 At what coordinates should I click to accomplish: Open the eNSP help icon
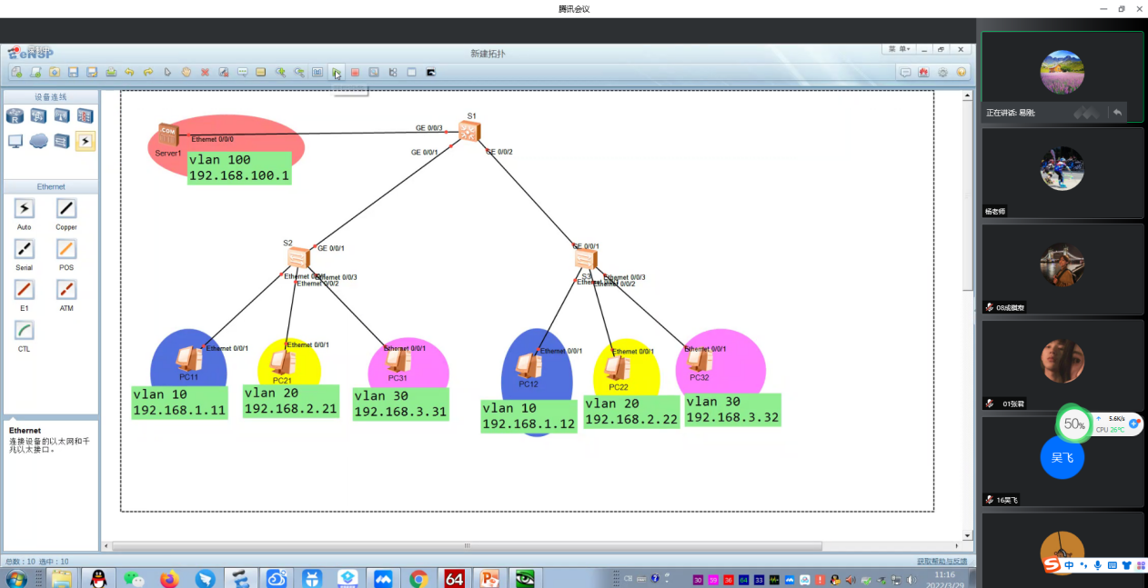click(962, 73)
